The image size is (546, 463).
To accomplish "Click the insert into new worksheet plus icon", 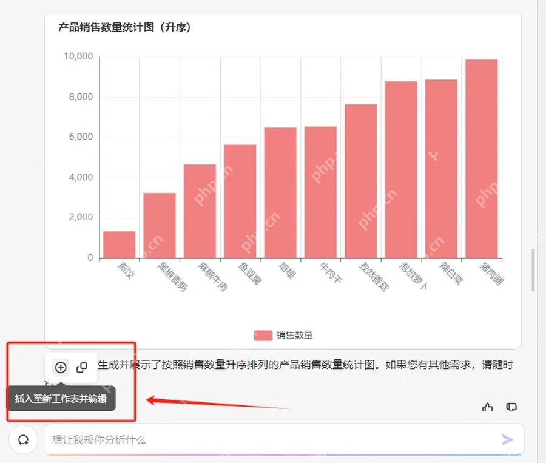I will [x=61, y=367].
